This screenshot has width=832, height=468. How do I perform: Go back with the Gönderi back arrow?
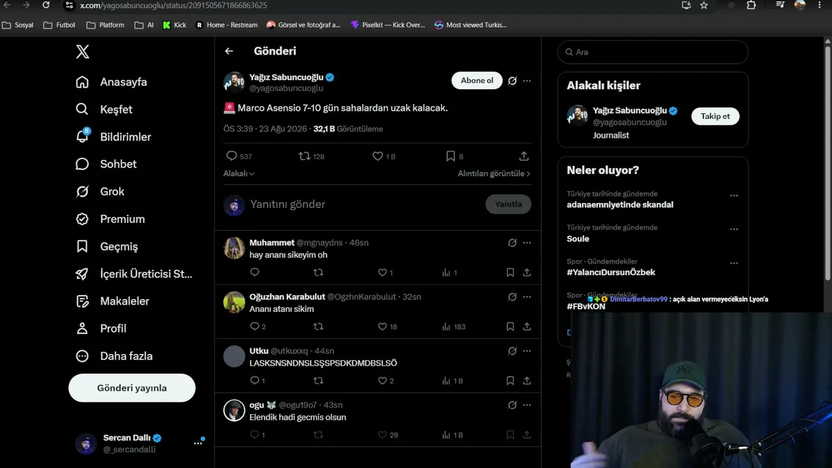coord(229,51)
